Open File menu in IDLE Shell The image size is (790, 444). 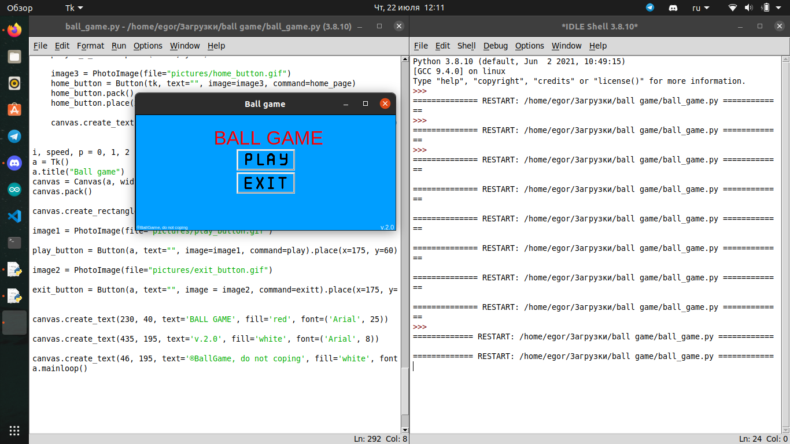[421, 46]
